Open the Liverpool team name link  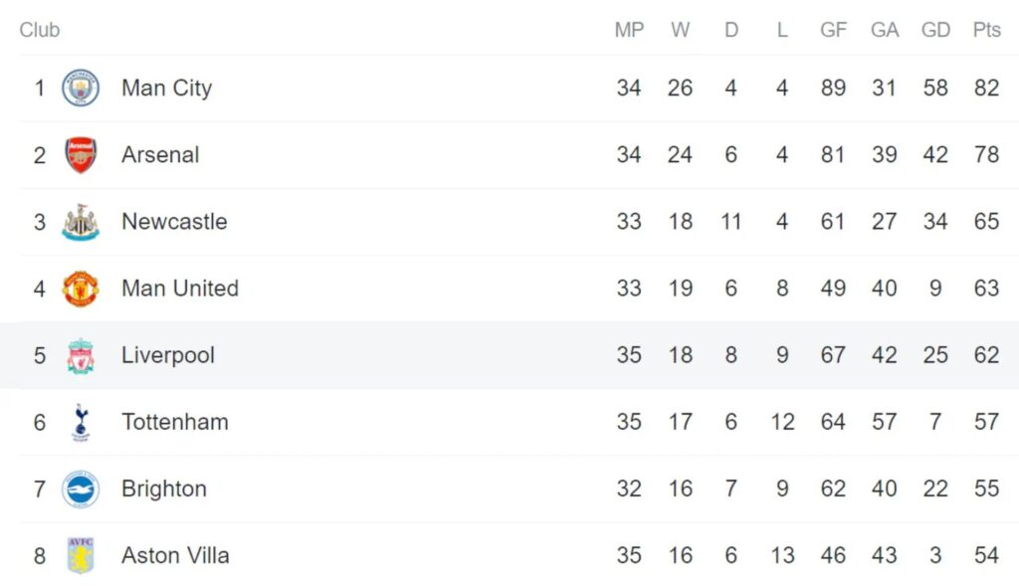click(x=168, y=355)
